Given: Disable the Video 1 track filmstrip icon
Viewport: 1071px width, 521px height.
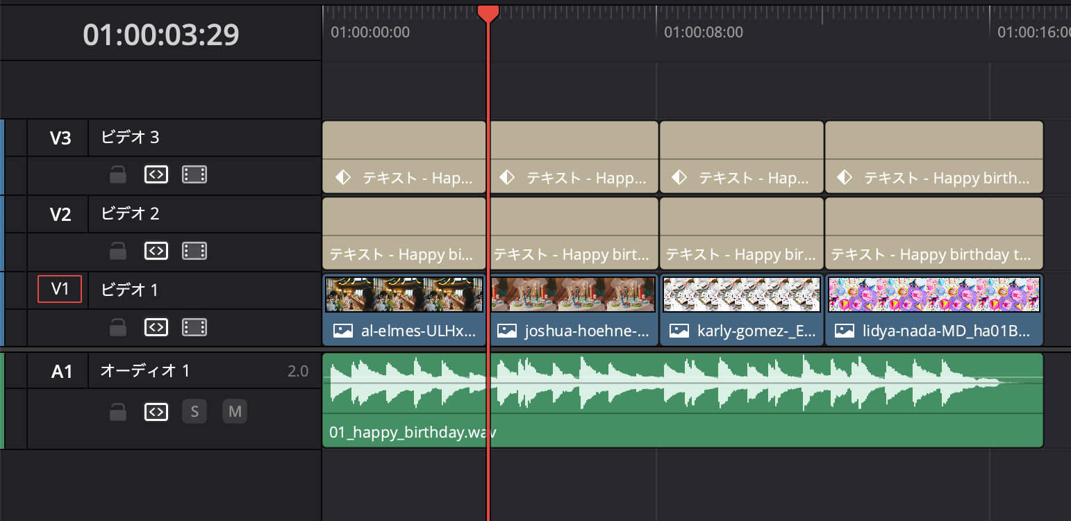Looking at the screenshot, I should pyautogui.click(x=194, y=327).
